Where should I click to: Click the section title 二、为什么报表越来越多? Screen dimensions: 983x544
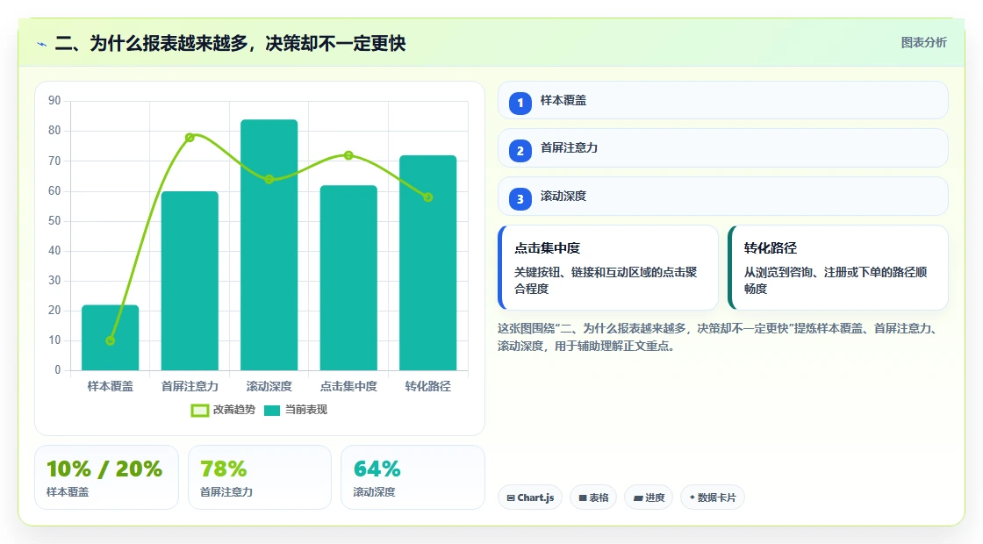coord(230,43)
